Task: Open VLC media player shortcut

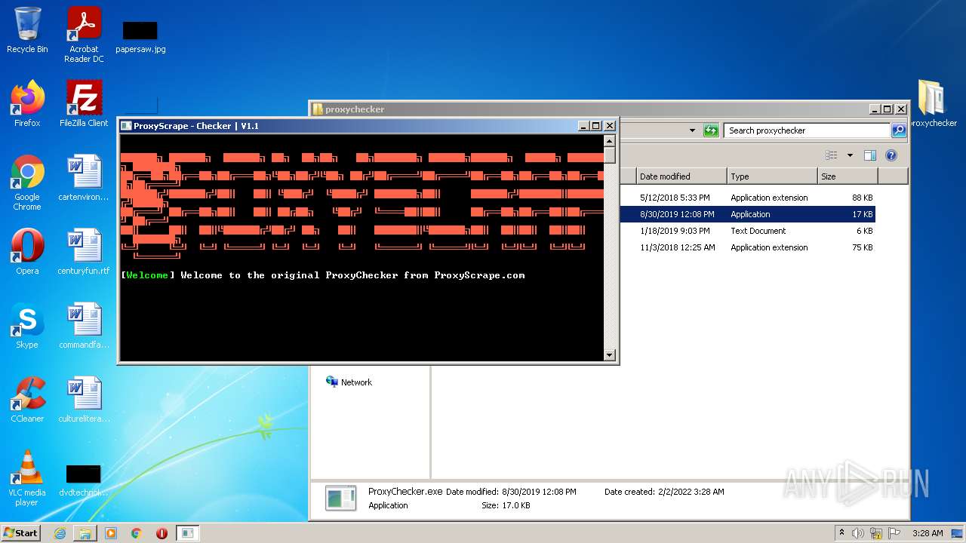Action: pos(27,478)
